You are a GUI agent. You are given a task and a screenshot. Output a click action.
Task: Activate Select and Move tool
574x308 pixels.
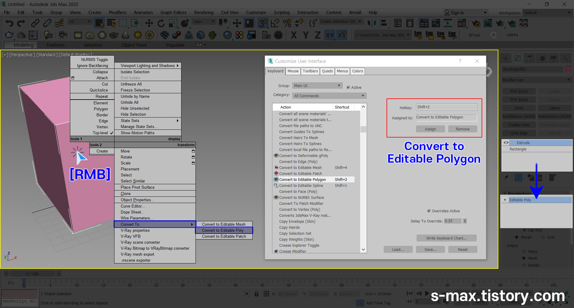[x=149, y=23]
